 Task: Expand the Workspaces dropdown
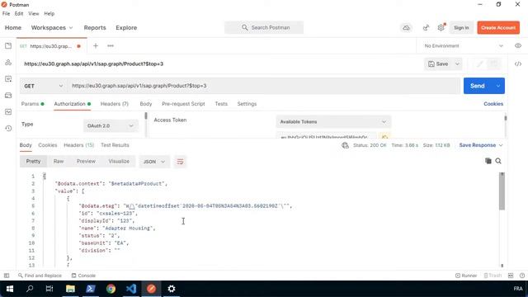point(52,27)
